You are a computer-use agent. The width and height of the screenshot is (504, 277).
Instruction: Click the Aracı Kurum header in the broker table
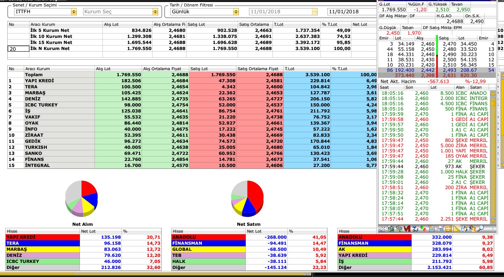pyautogui.click(x=59, y=69)
